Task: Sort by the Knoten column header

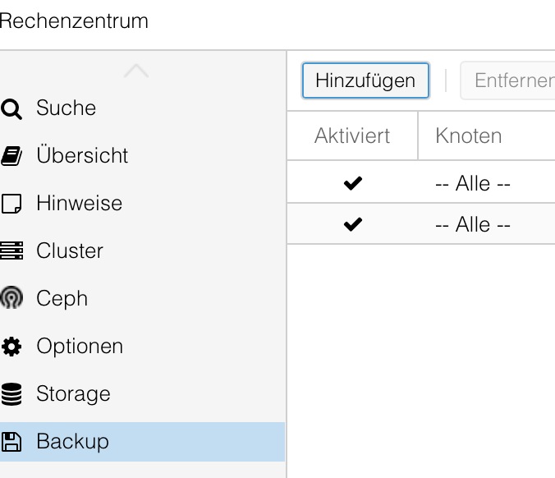Action: tap(469, 136)
